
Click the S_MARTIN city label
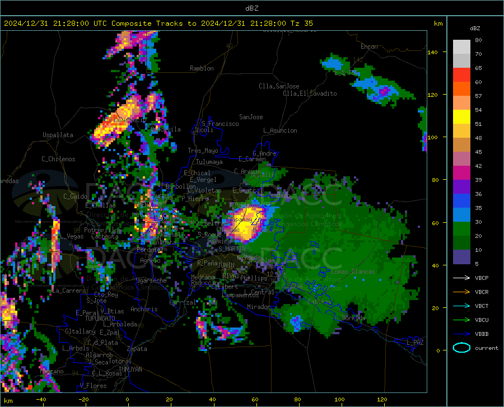tap(232, 249)
